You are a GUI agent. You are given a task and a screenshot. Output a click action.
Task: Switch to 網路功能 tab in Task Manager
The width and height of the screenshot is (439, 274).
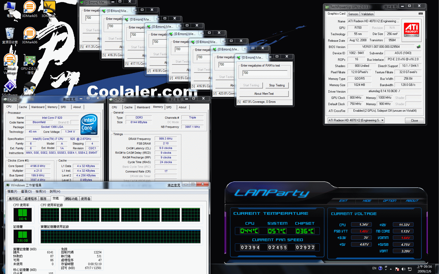tap(71, 199)
